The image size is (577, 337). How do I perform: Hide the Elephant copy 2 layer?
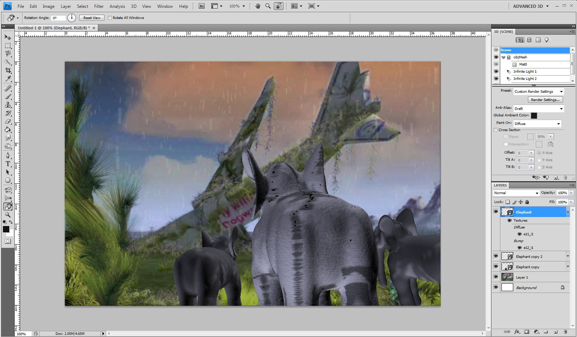tap(496, 256)
